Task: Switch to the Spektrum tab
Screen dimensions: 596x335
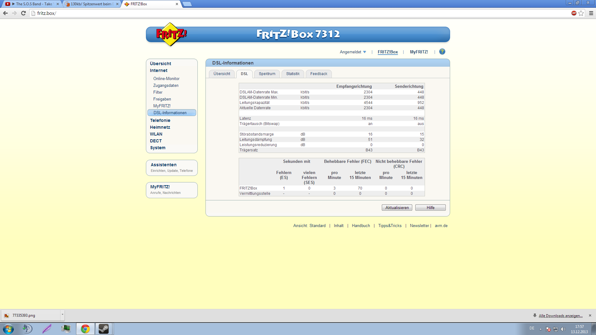Action: pyautogui.click(x=267, y=74)
